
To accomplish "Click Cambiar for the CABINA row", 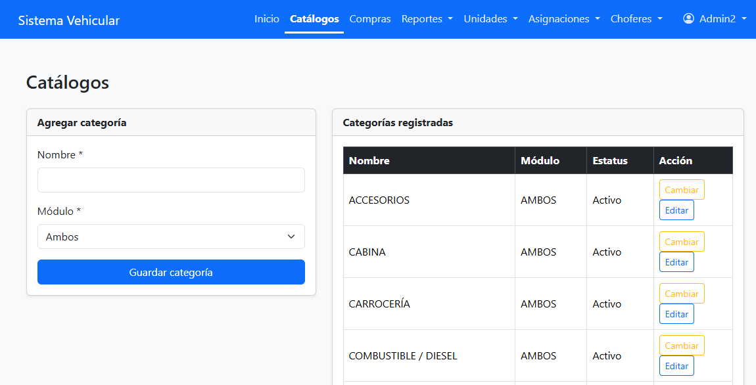I will pyautogui.click(x=682, y=242).
